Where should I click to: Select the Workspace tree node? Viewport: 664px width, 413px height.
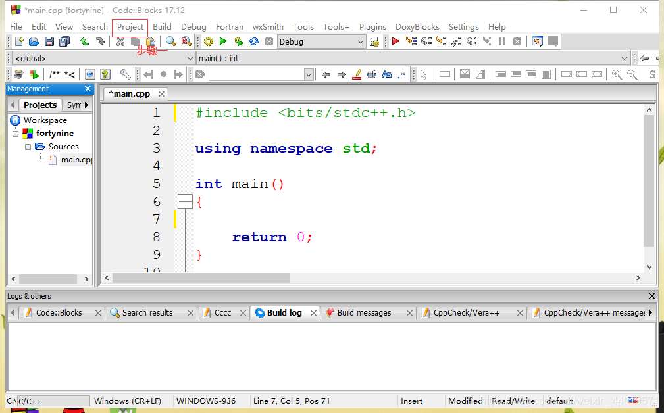[x=45, y=120]
